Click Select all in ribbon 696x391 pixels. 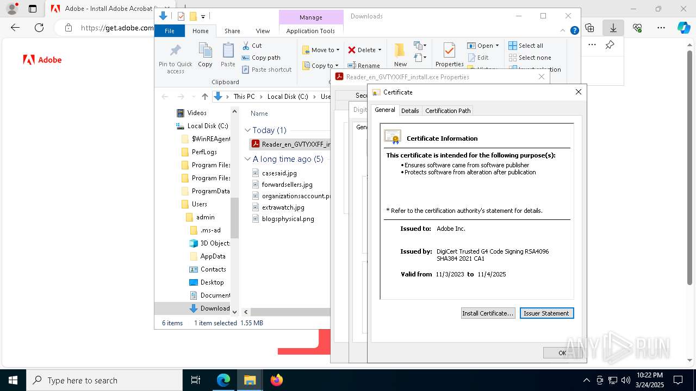coord(525,46)
